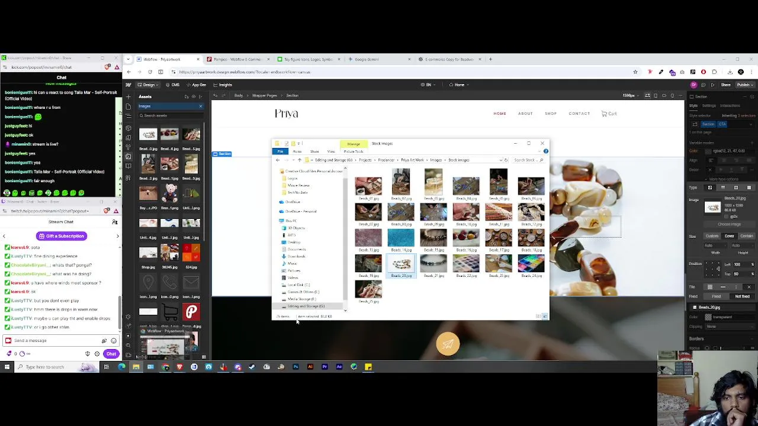Screen dimensions: 758x426
Task: Open the community users icon in Stream Chat
Action: pyautogui.click(x=114, y=222)
